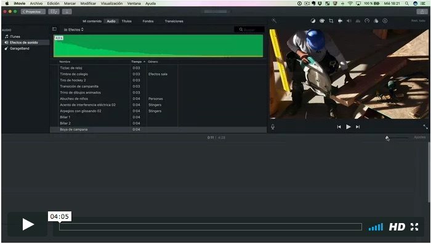Open noise reduction and equalizer tool
This screenshot has height=244, width=431.
pos(358,21)
